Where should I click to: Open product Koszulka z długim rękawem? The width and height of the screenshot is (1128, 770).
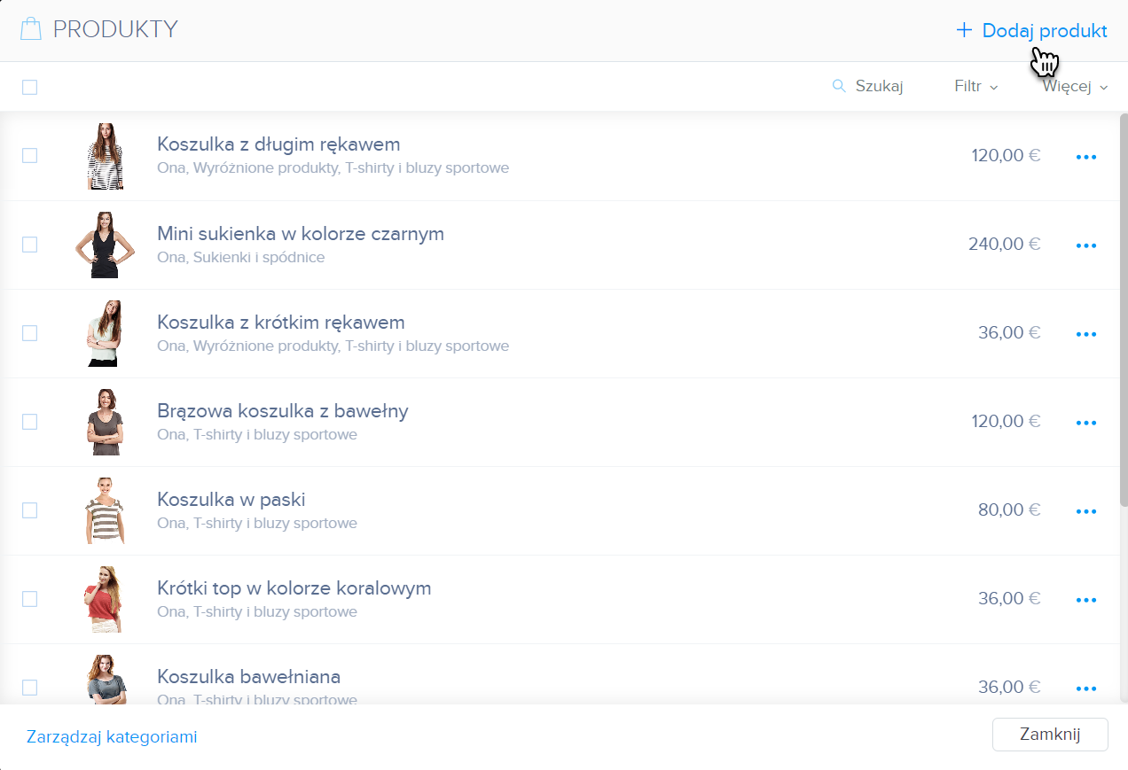278,144
